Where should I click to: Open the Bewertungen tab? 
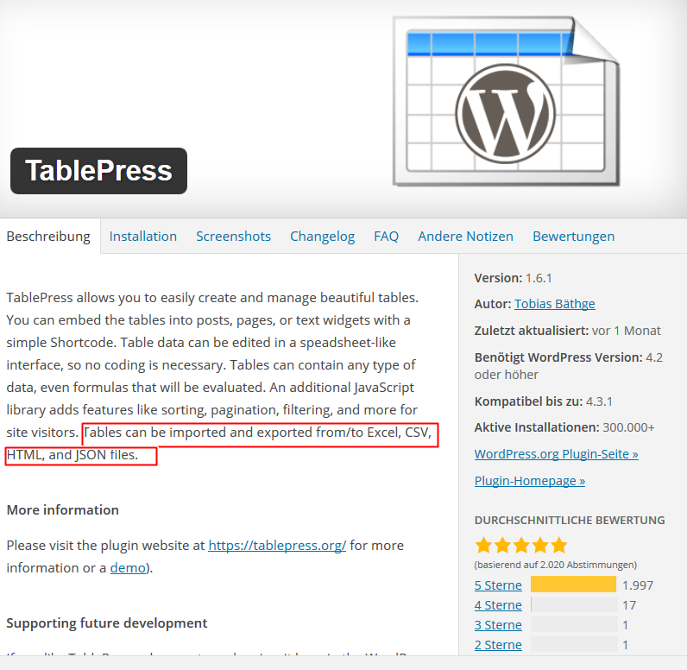pos(574,237)
